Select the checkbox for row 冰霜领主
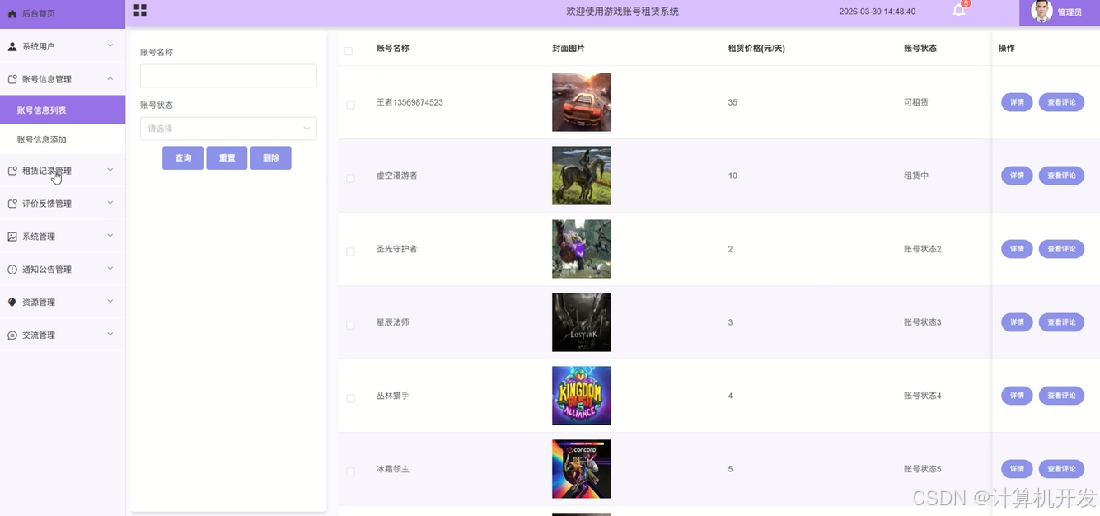Screen dimensions: 1100x516 tap(350, 471)
